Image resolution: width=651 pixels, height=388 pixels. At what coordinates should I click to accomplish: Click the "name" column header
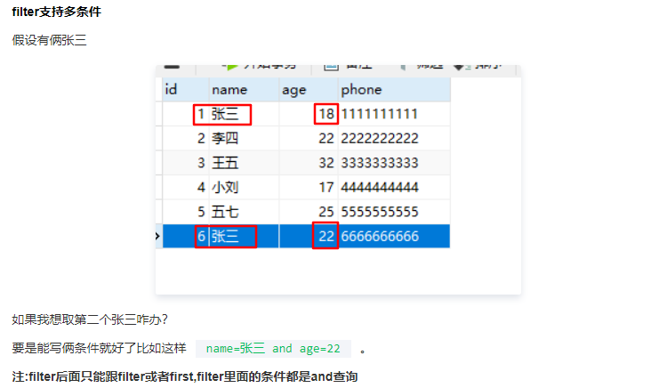(244, 90)
